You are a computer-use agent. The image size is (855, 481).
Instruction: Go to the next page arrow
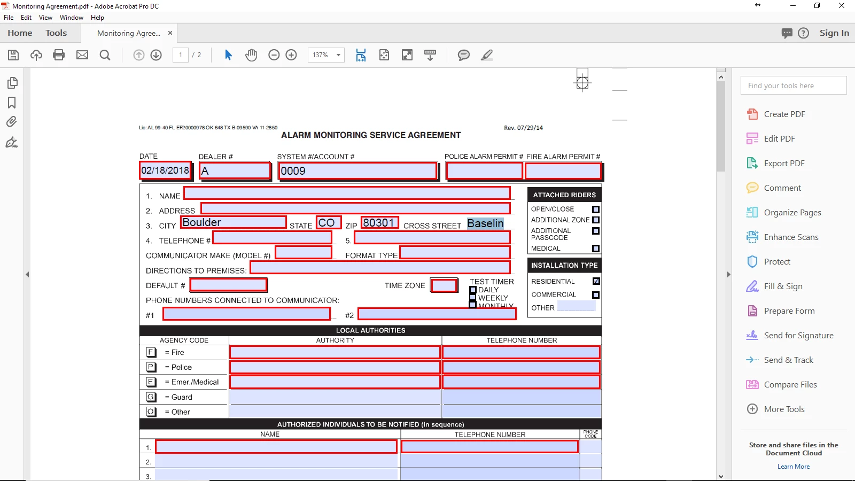click(x=156, y=55)
